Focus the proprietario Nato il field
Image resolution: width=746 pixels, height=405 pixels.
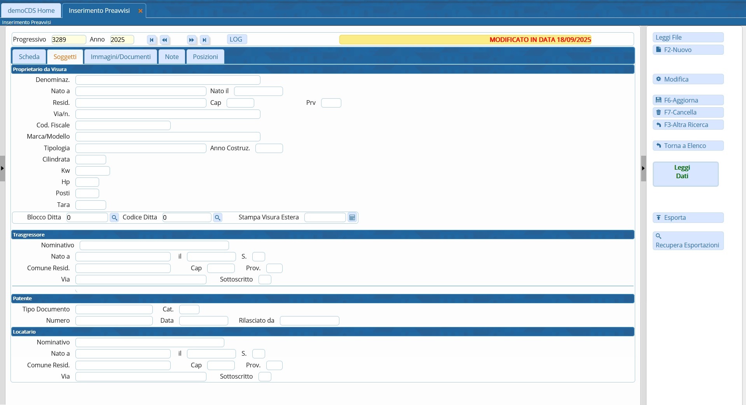click(x=259, y=91)
